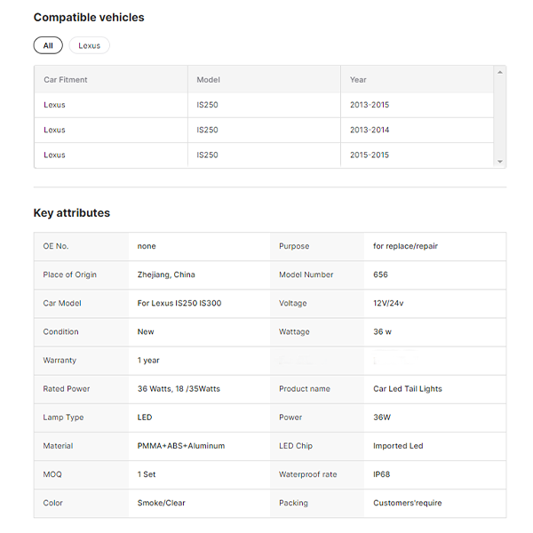The width and height of the screenshot is (533, 533).
Task: Click the vehicles table scroll-down arrow
Action: click(x=500, y=162)
